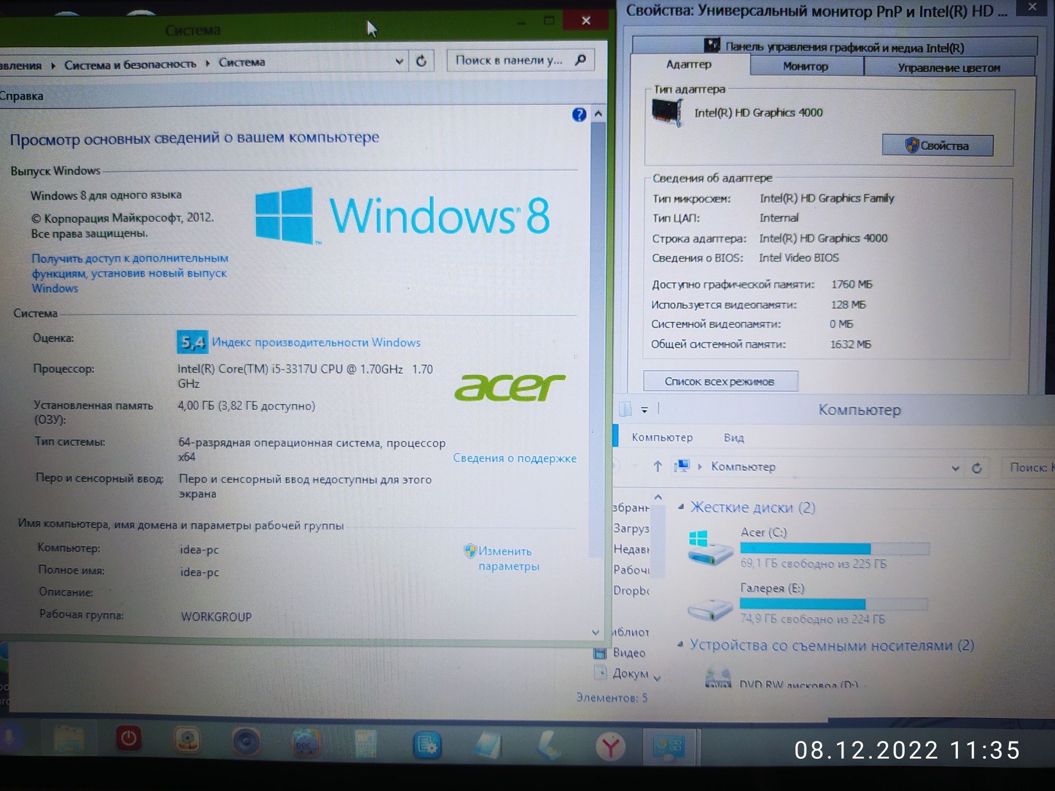Launch Yandex Browser from taskbar

click(x=610, y=747)
